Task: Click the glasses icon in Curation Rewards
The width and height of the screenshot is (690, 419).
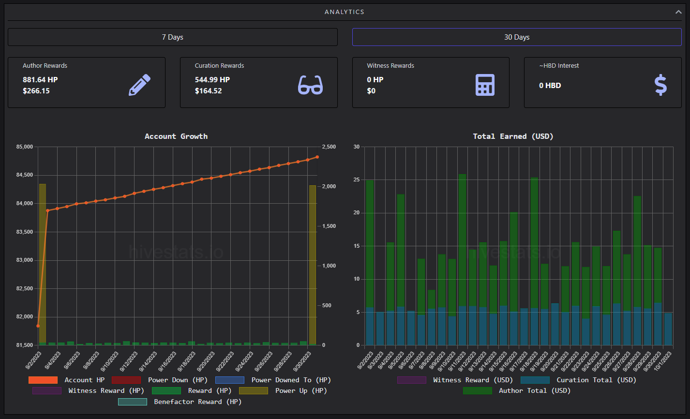Action: pyautogui.click(x=310, y=85)
